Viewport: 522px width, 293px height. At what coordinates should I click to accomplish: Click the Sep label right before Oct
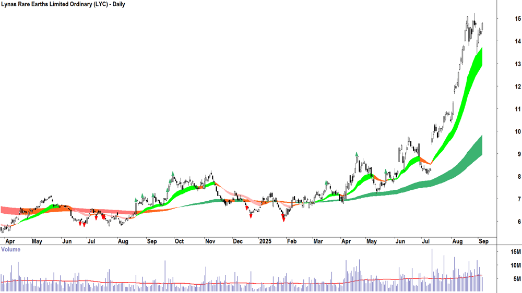tap(152, 241)
